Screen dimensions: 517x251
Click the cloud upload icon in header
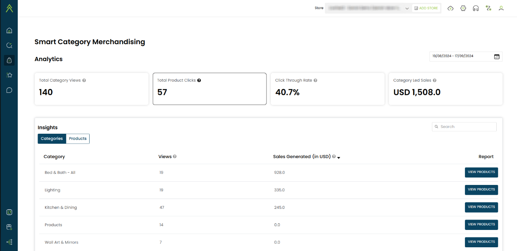[x=451, y=8]
